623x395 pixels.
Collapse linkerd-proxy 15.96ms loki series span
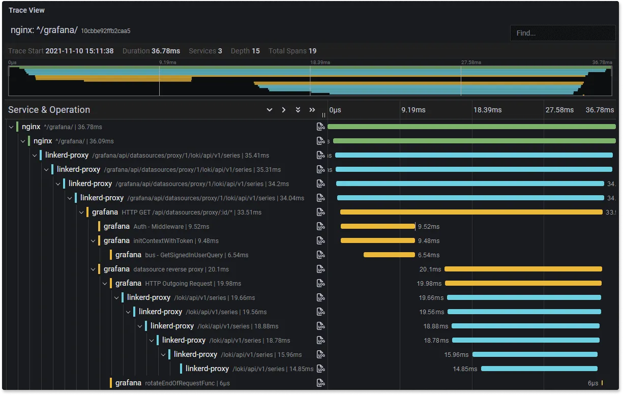[163, 354]
